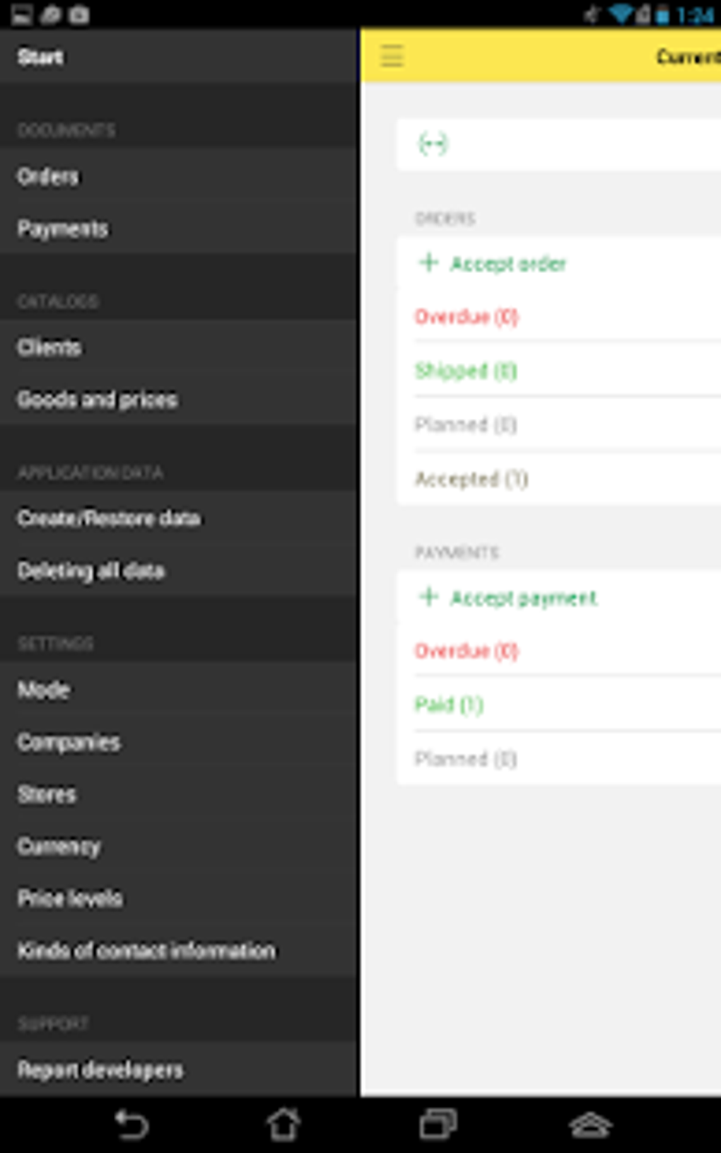Open Payments in the side menu
This screenshot has height=1153, width=721.
coord(63,228)
